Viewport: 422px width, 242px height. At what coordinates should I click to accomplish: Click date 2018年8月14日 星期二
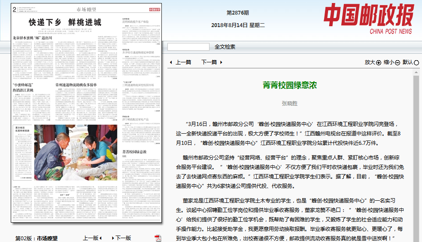coord(238,25)
